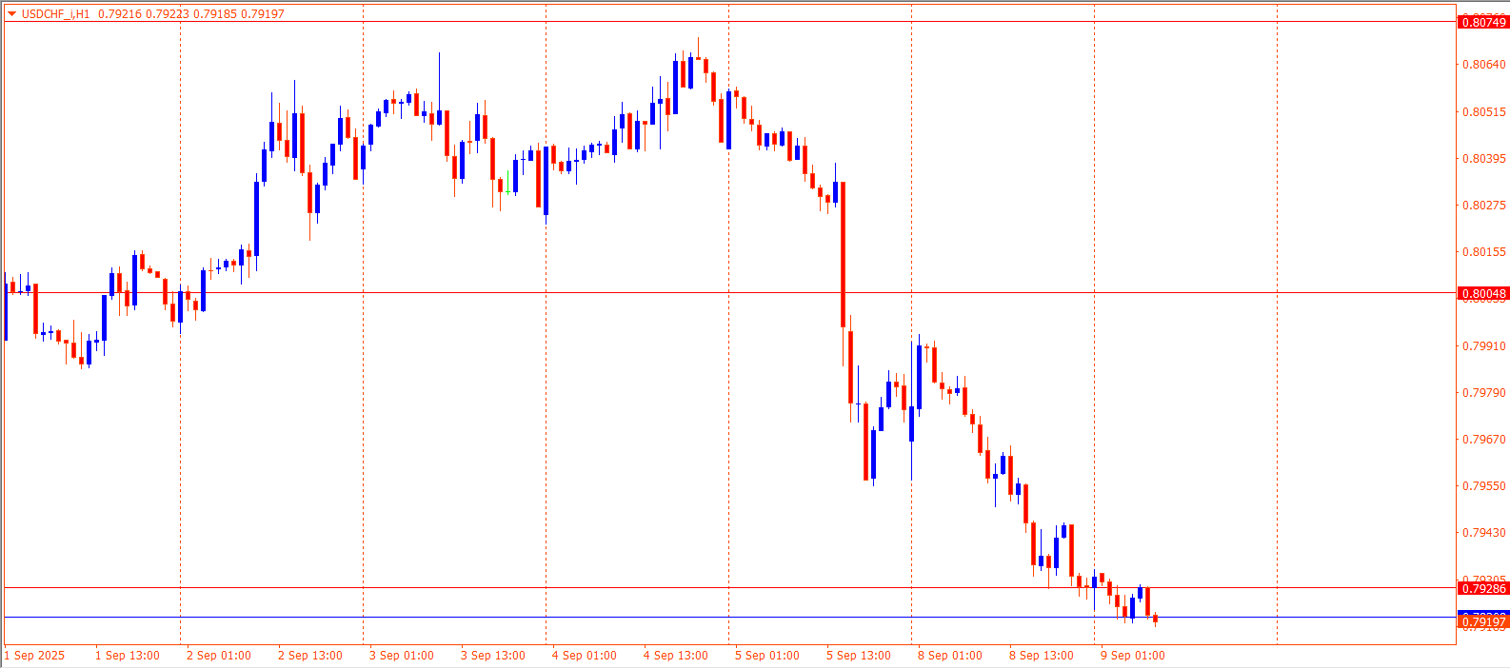Click the 0.80395 price scale label
Image resolution: width=1510 pixels, height=669 pixels.
(1484, 158)
